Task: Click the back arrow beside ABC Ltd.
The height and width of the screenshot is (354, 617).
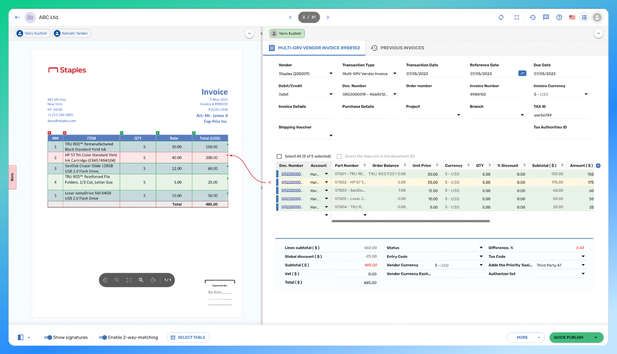Action: [x=17, y=17]
